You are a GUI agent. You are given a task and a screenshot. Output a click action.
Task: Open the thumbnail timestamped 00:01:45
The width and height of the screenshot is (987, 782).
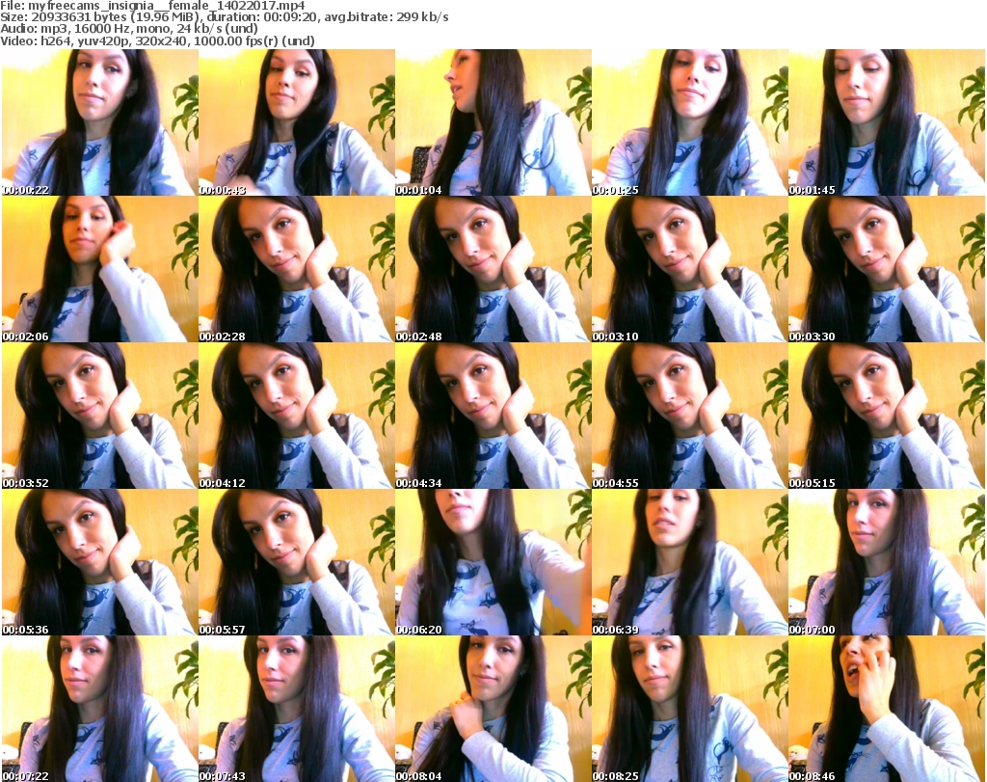pyautogui.click(x=887, y=122)
